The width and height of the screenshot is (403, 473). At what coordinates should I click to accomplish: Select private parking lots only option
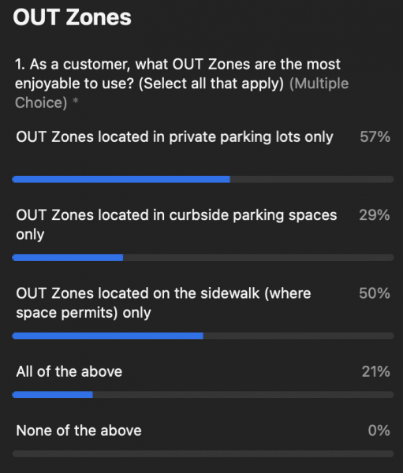tap(174, 137)
